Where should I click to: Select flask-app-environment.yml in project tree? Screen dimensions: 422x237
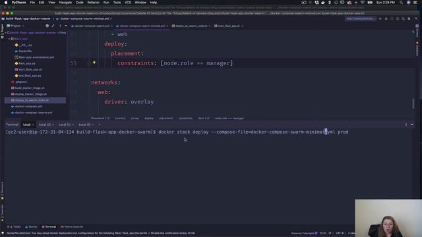coord(36,57)
